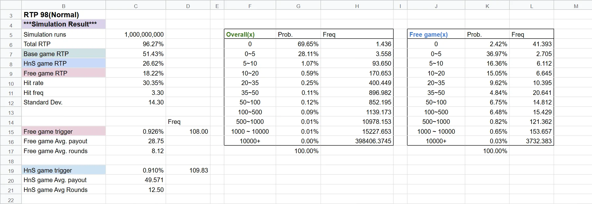This screenshot has height=204, width=592.
Task: Click the 3732.383 frequency cell
Action: point(532,141)
